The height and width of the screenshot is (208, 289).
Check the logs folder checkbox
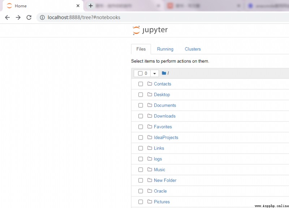pos(141,159)
